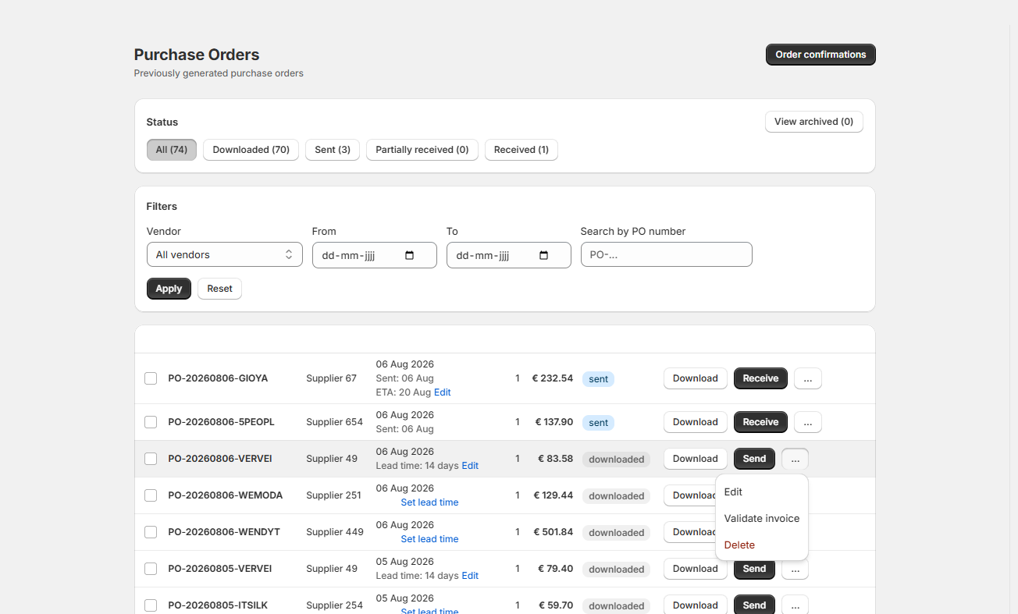Click the Supplier 449 cell

tap(335, 532)
